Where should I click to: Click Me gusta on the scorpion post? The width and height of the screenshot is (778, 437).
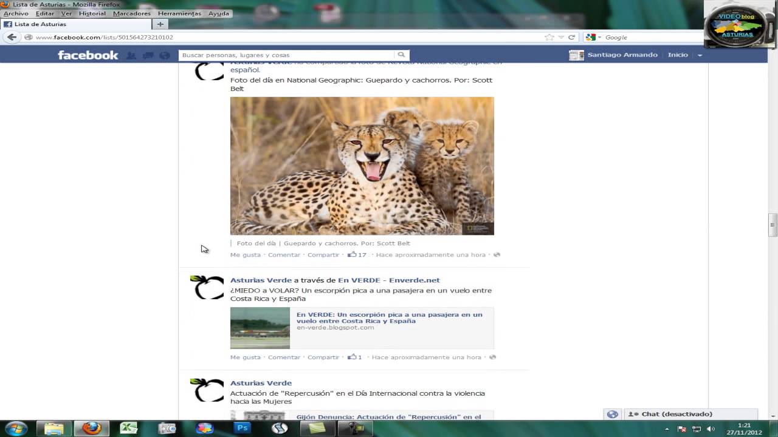[246, 357]
